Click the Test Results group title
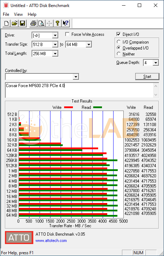The width and height of the screenshot is (164, 256). [x=82, y=101]
